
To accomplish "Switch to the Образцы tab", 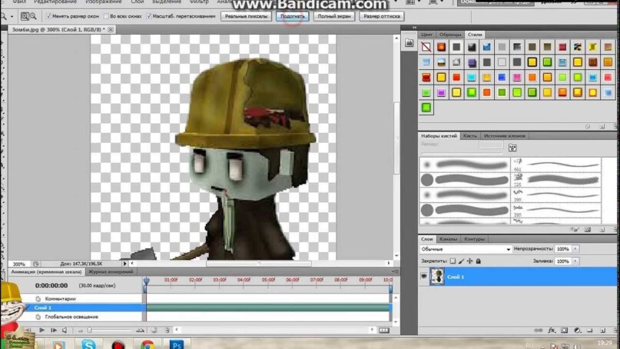I will (450, 35).
